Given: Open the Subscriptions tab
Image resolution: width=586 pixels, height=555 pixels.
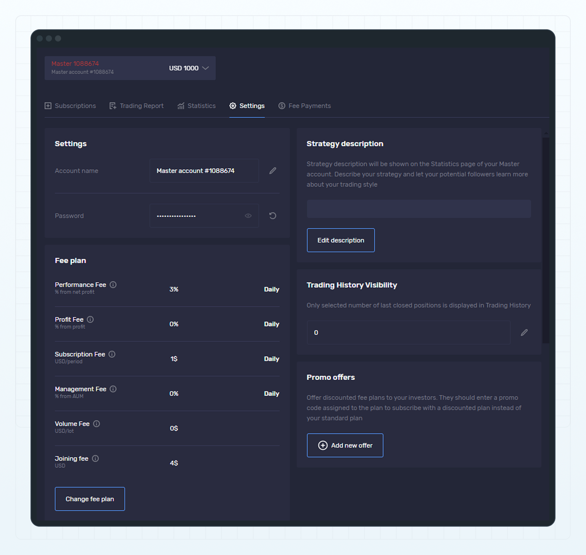Looking at the screenshot, I should point(70,106).
